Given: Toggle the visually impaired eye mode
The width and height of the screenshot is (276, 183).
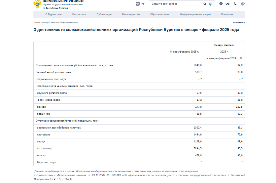Looking at the screenshot, I should (x=221, y=4).
